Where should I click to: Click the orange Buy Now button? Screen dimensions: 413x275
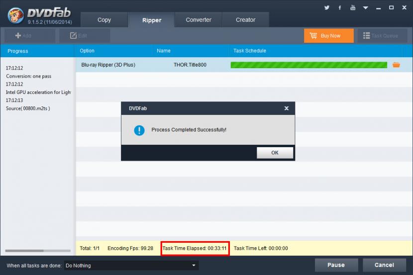point(329,35)
